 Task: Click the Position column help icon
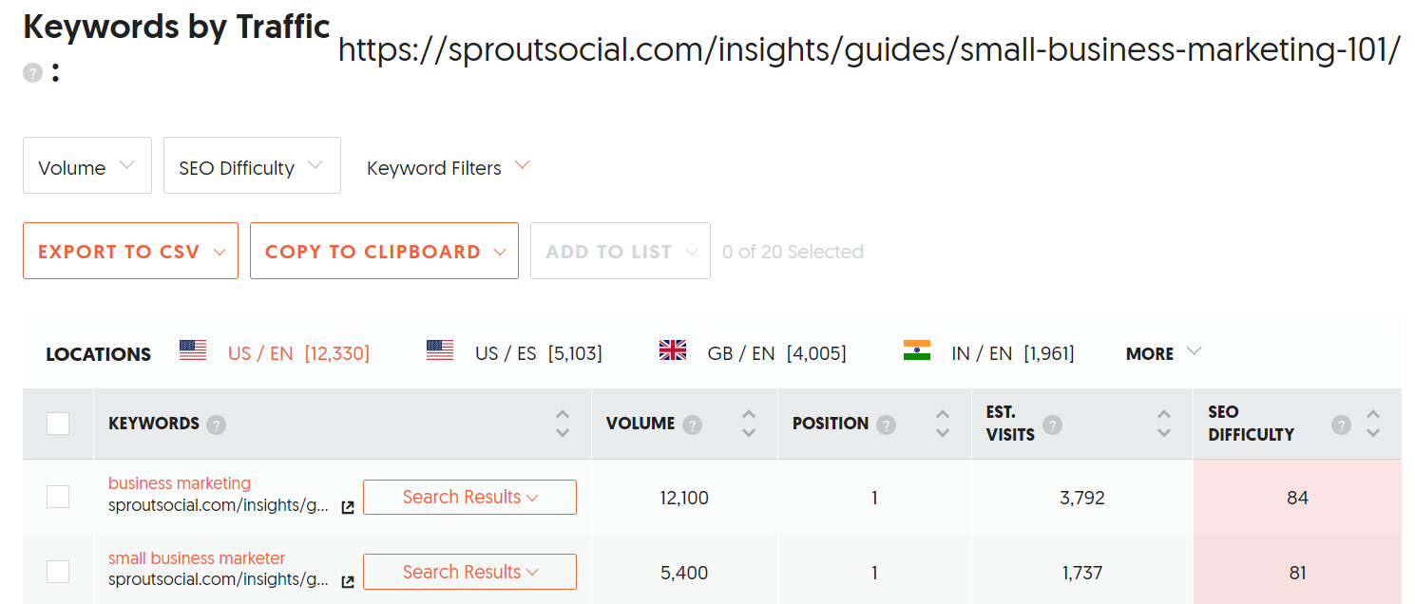tap(887, 425)
